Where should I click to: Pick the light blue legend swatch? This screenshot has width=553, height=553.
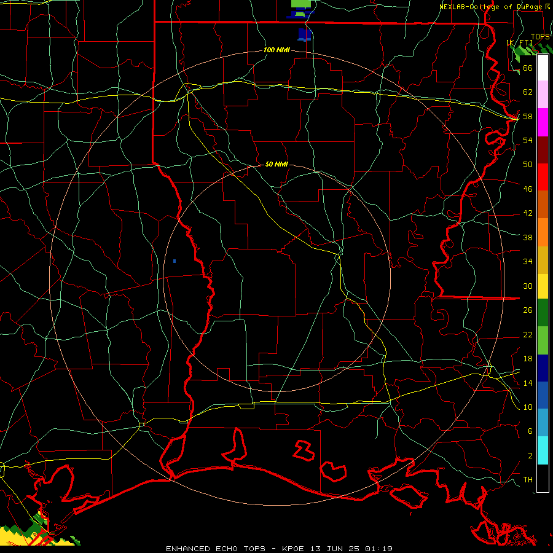543,423
